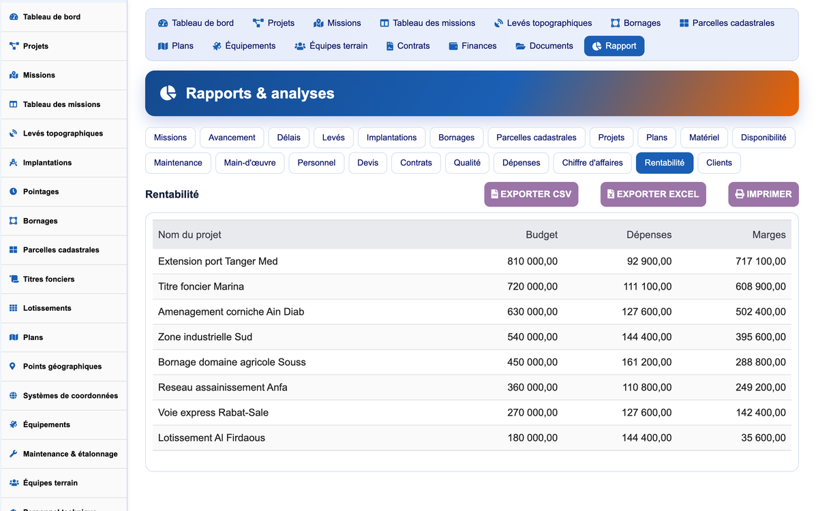The width and height of the screenshot is (818, 511).
Task: Click the Maintenance & étalonnage wrench icon
Action: tap(14, 454)
